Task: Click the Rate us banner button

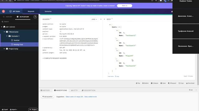Action: (x=124, y=6)
